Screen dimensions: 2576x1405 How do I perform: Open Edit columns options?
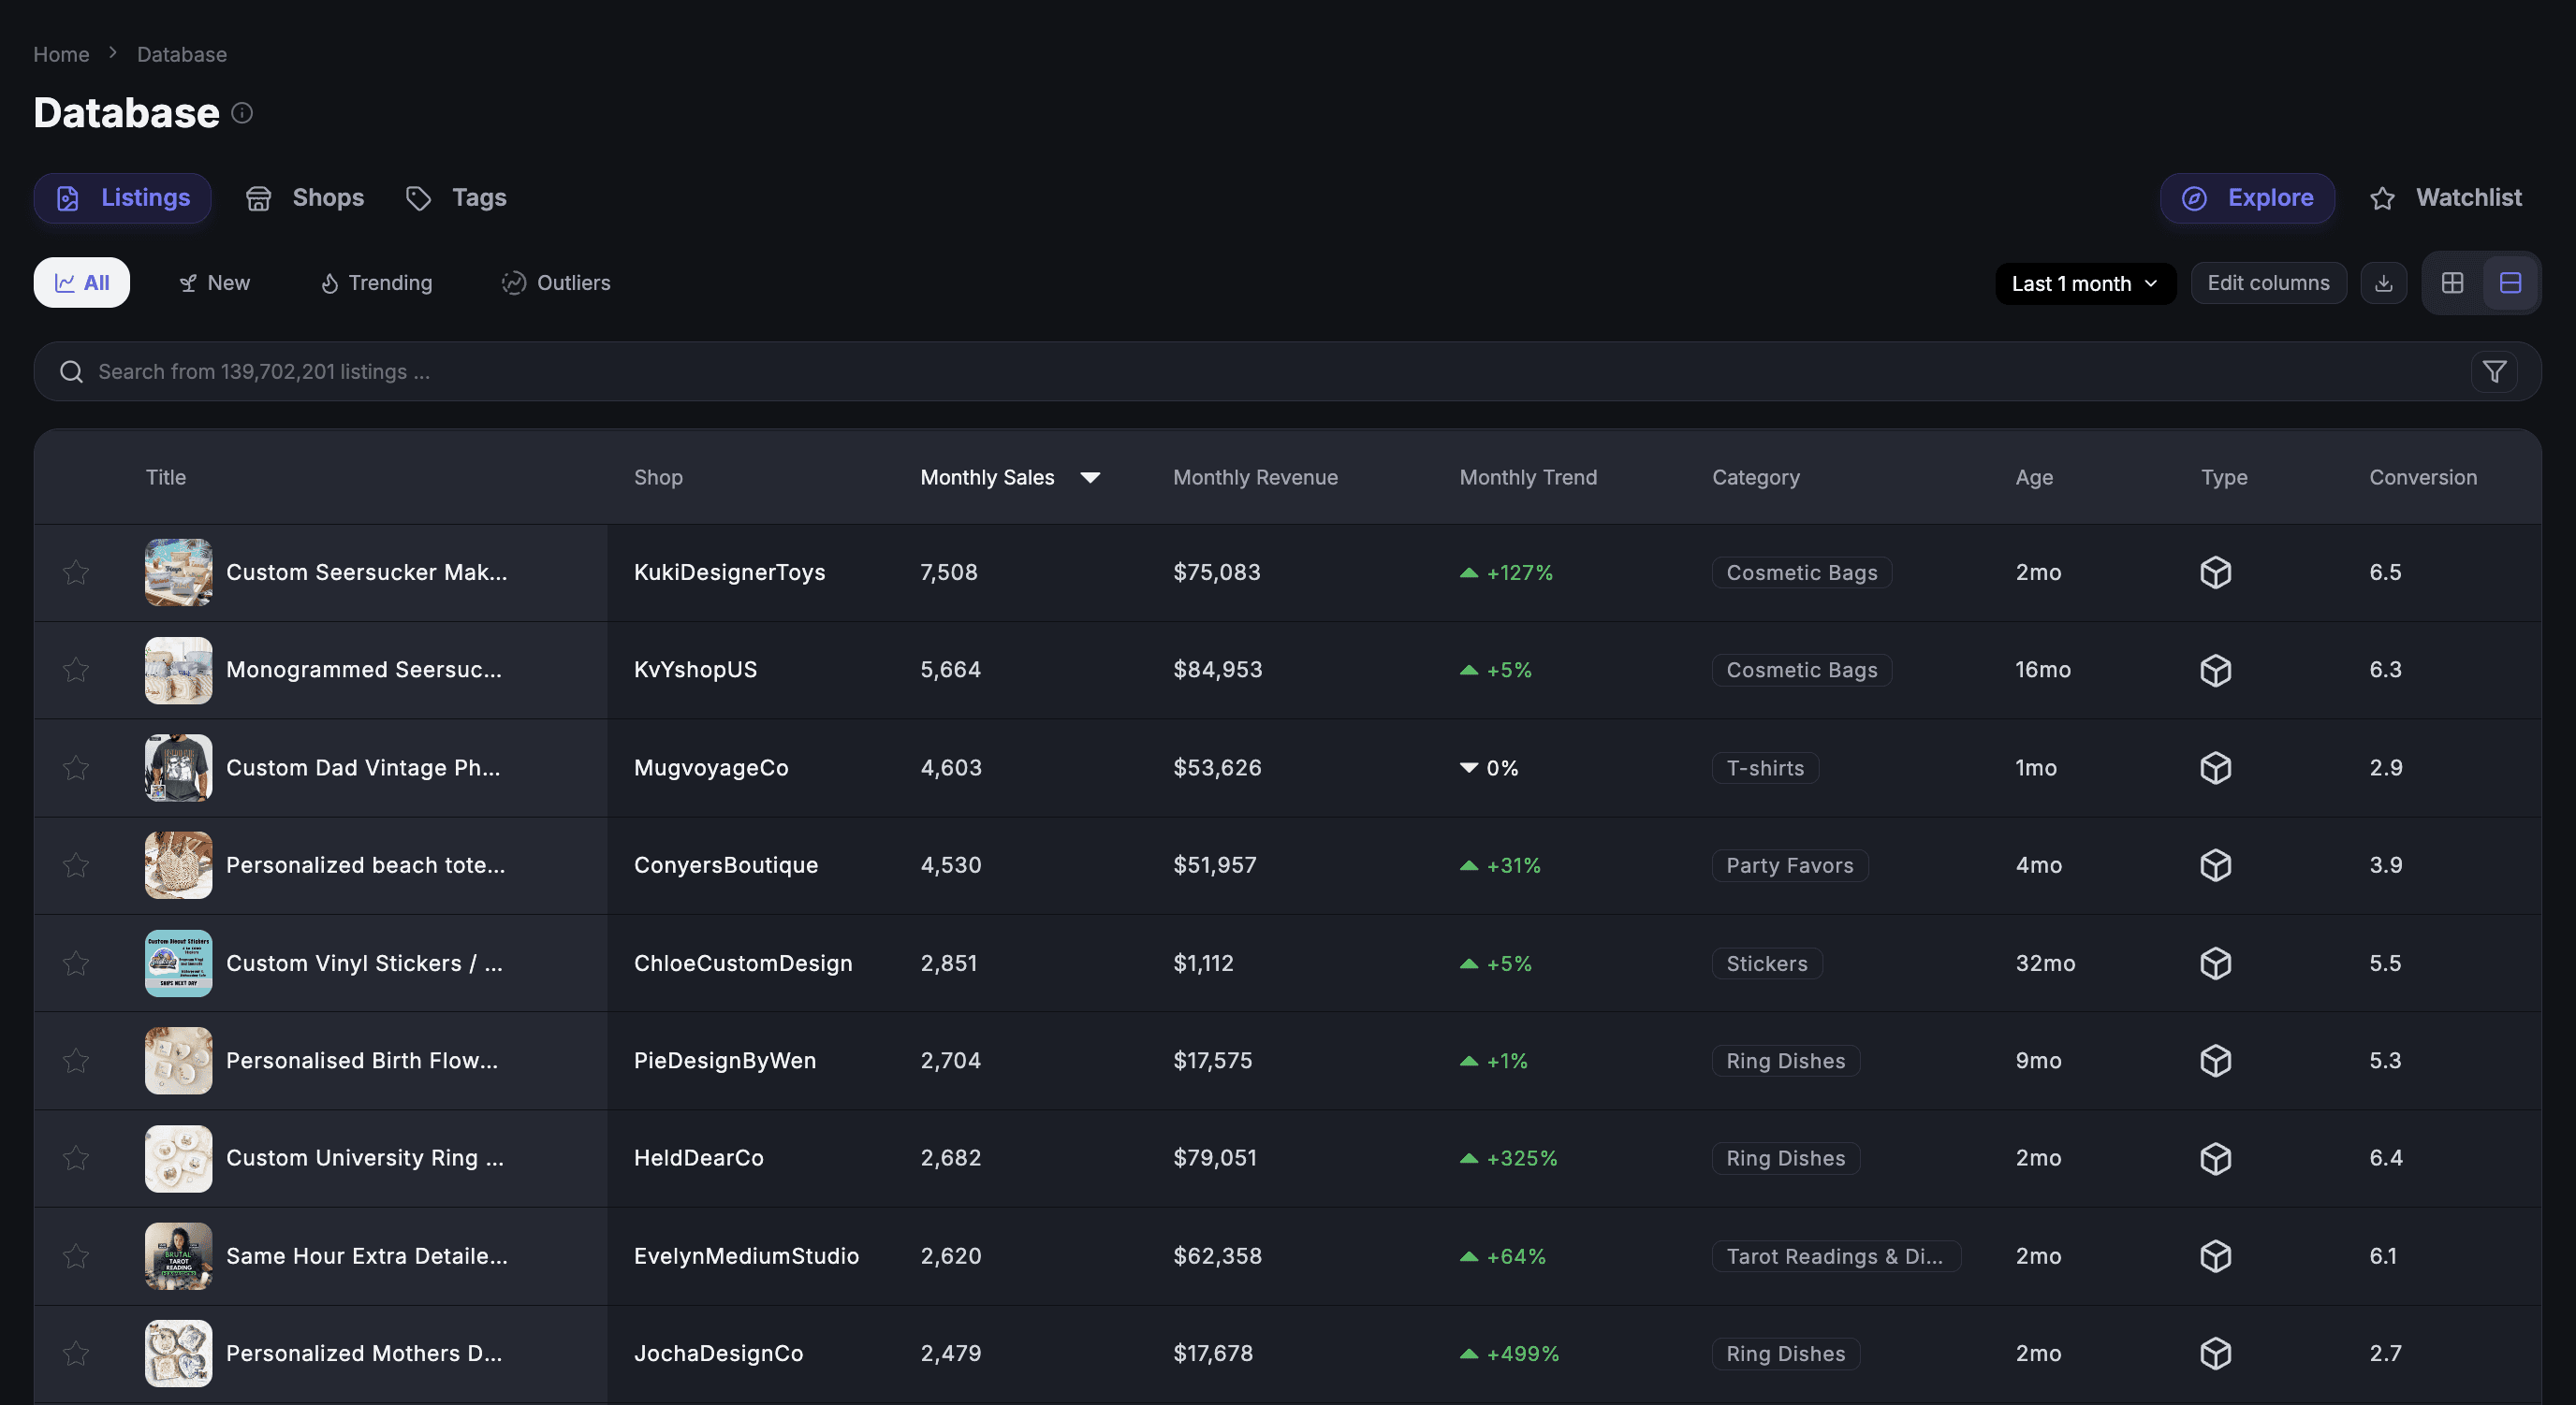[2268, 282]
